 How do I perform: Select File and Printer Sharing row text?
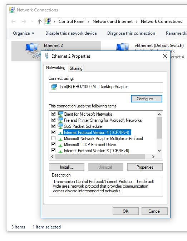click(103, 120)
